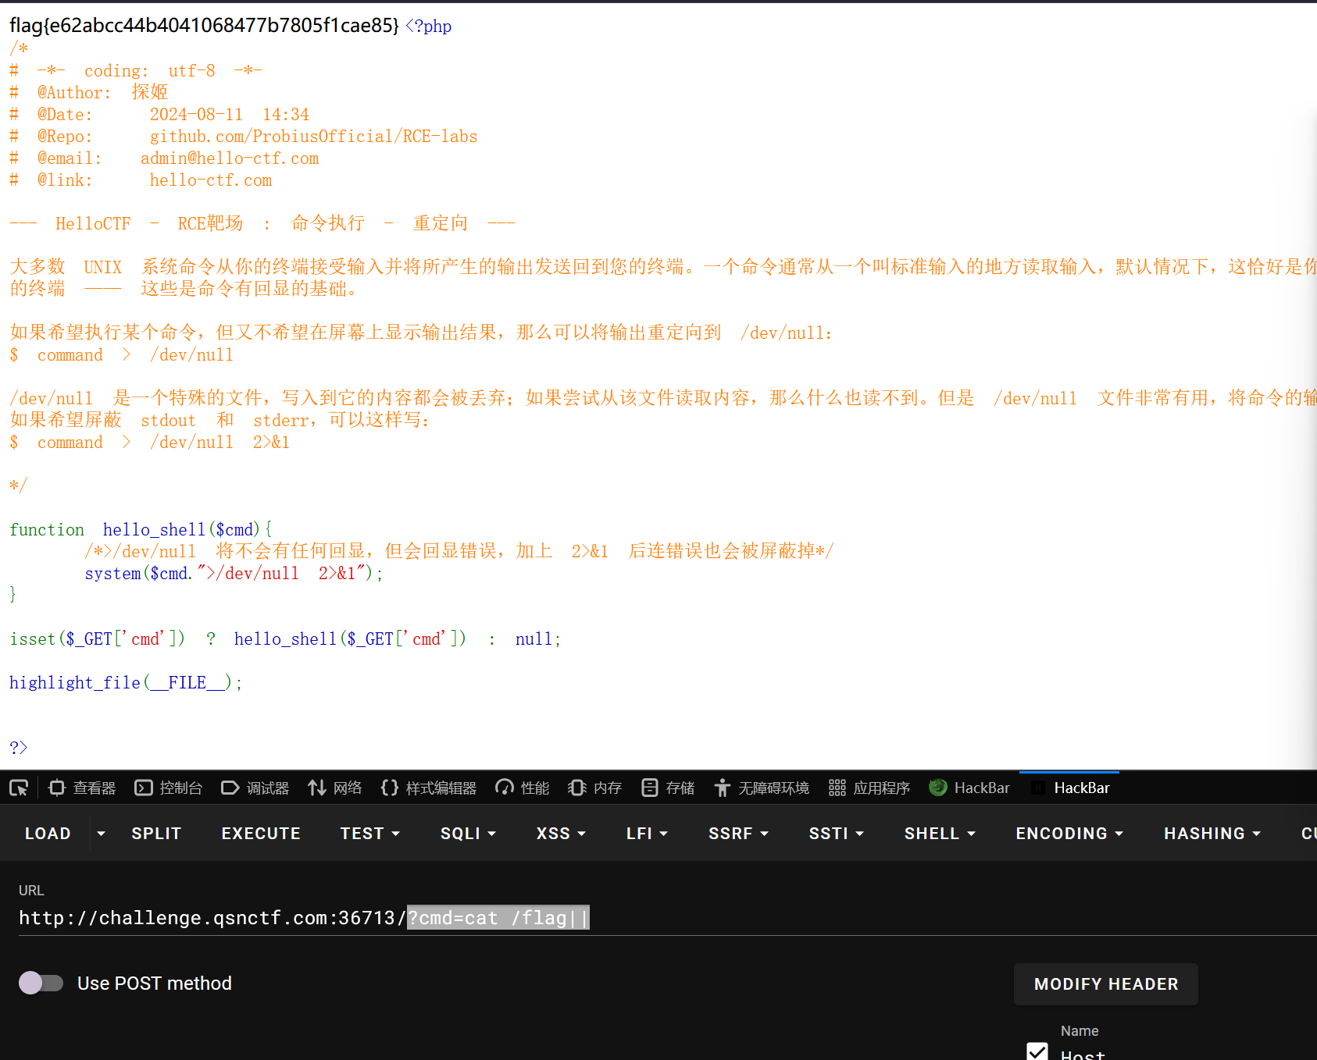
Task: Open the 内存 memory tab
Action: (x=594, y=788)
